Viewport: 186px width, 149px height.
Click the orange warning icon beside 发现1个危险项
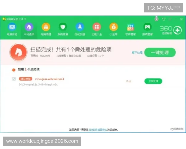coord(14,70)
